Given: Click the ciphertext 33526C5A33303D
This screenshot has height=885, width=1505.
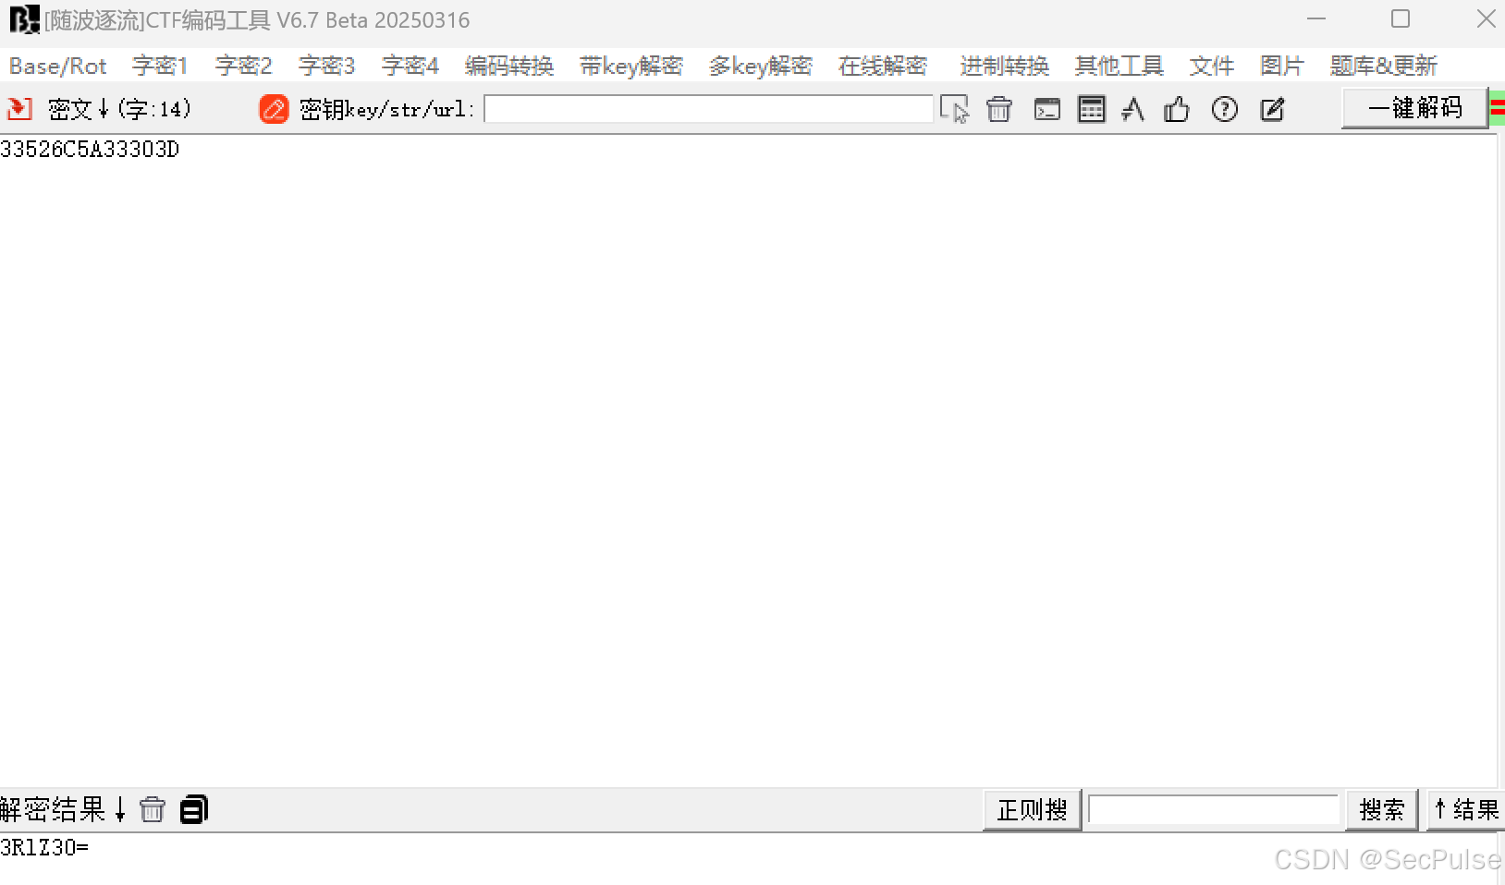Looking at the screenshot, I should 90,150.
